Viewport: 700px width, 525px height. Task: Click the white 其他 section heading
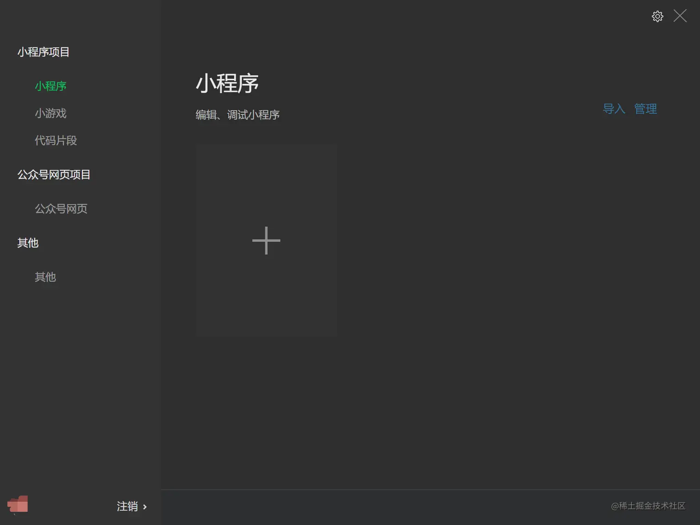pyautogui.click(x=28, y=243)
